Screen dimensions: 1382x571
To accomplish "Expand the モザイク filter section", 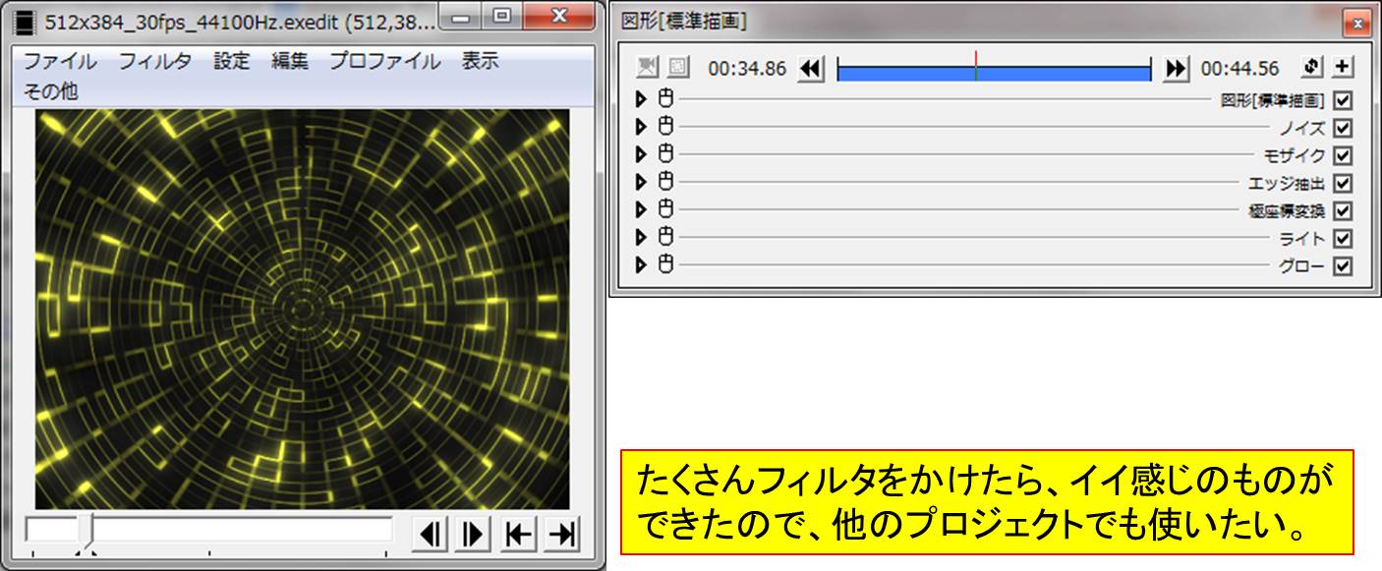I will click(x=642, y=154).
